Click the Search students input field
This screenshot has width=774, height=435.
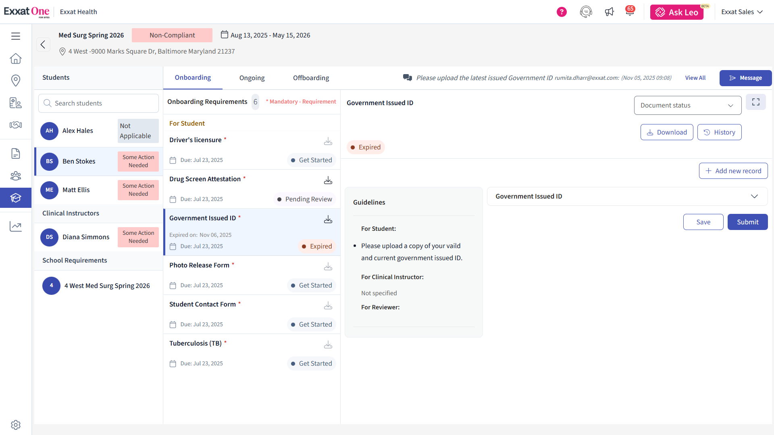[x=99, y=104]
